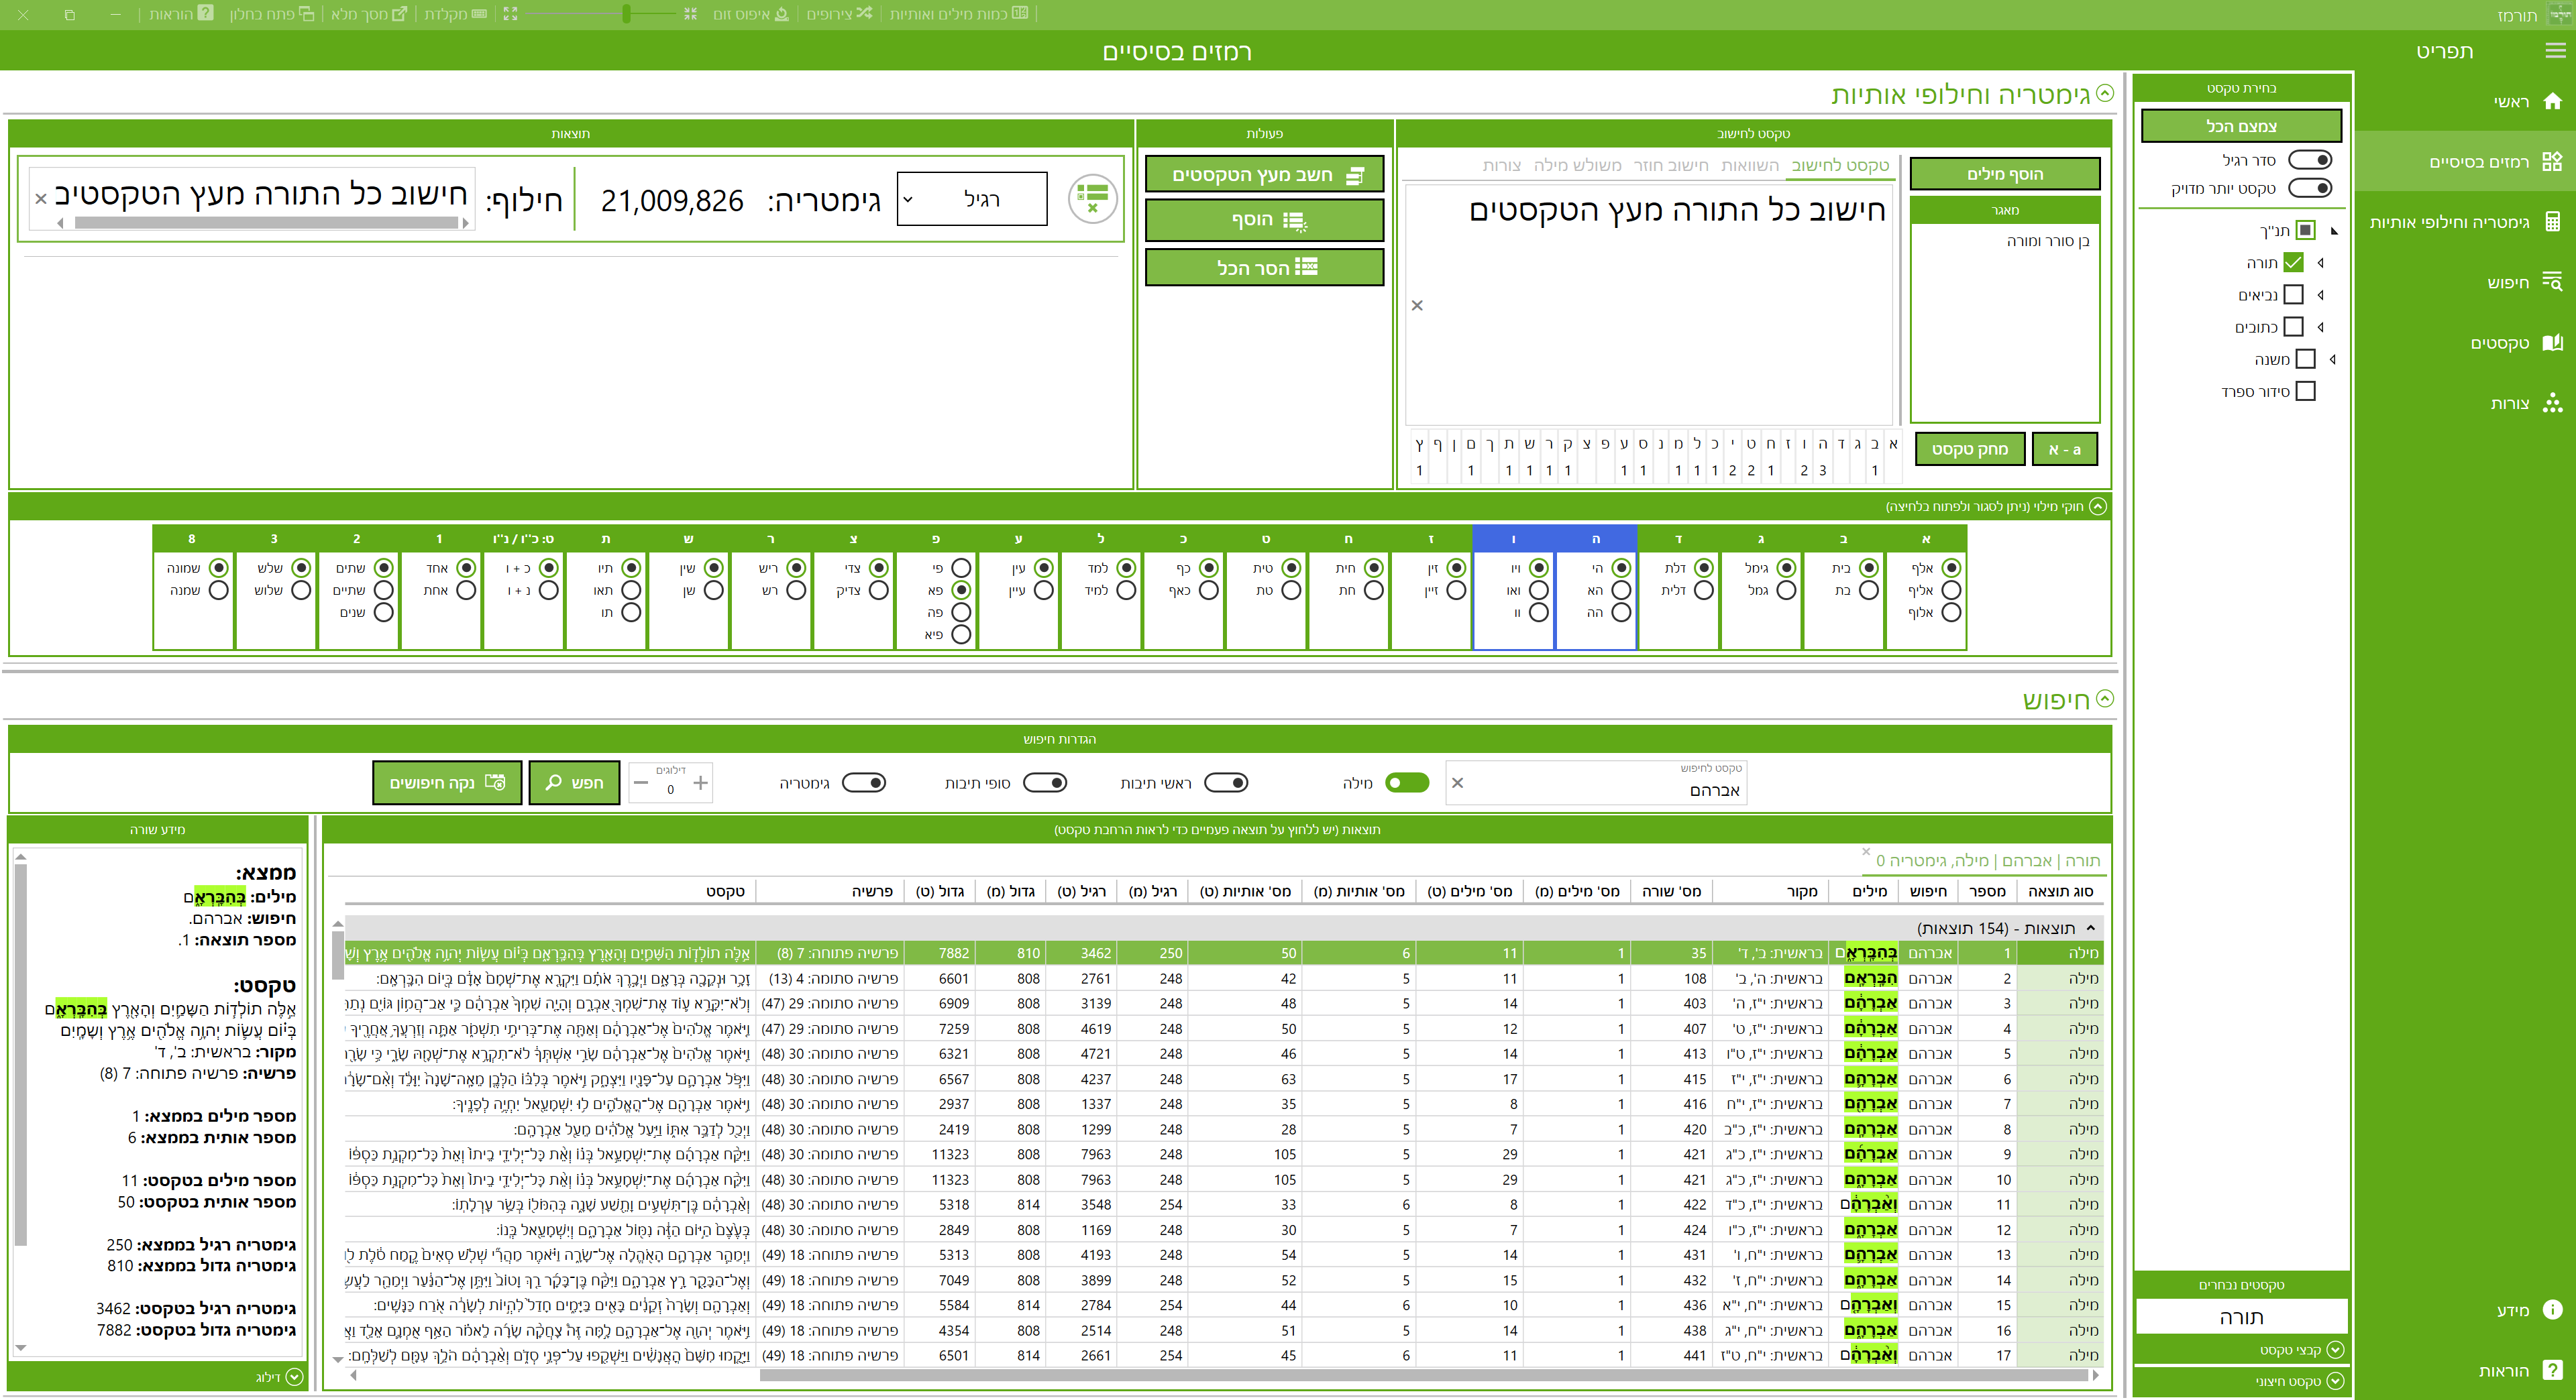
Task: Toggle the ראשי תיבות search switch
Action: click(1226, 782)
